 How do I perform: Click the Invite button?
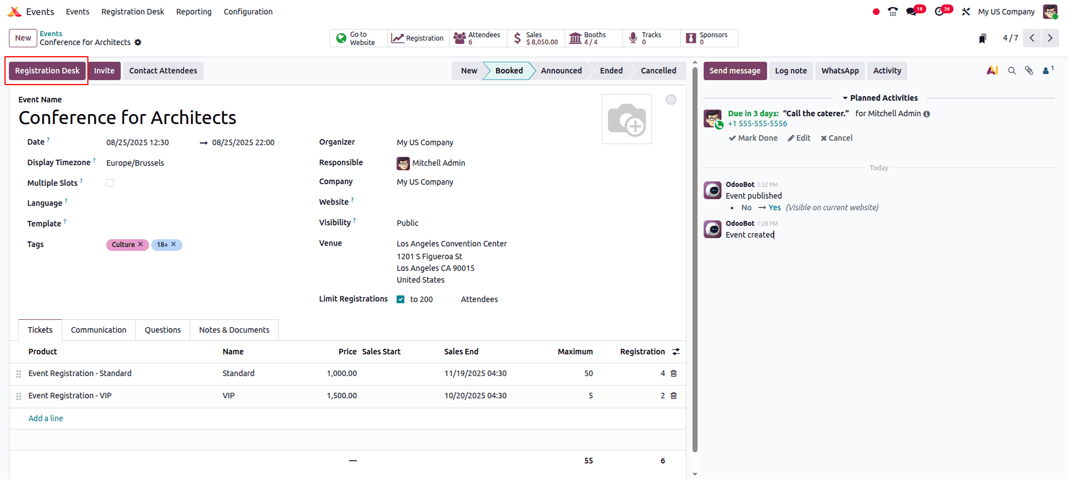pos(104,71)
